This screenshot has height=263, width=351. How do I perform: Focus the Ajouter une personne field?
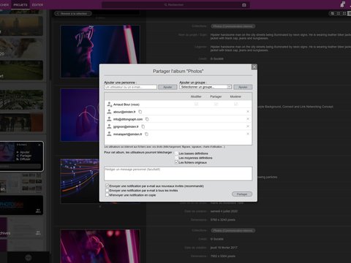click(x=130, y=87)
